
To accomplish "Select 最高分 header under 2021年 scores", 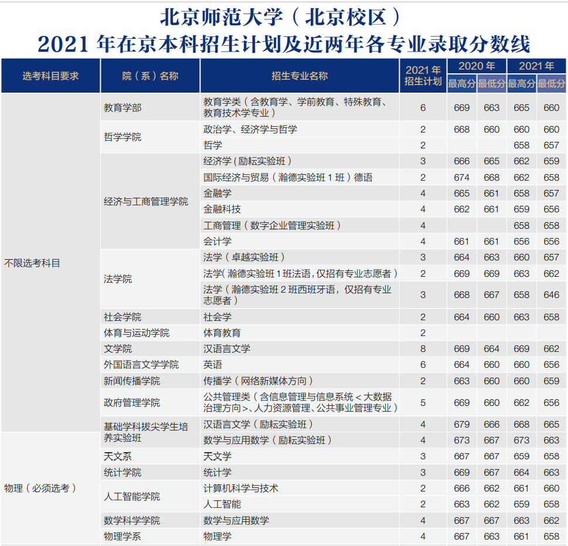I will pos(522,84).
